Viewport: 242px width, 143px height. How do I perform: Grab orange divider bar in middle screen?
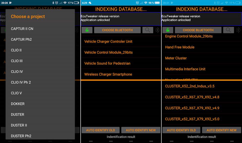[121, 80]
